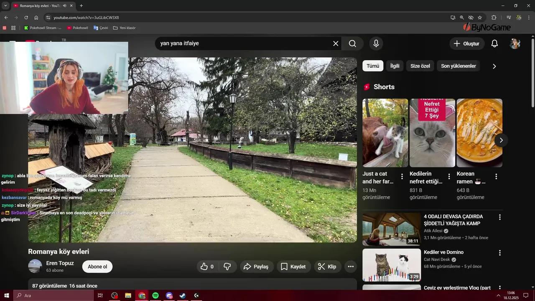Image resolution: width=535 pixels, height=301 pixels.
Task: Open site information icon in address bar
Action: pyautogui.click(x=48, y=18)
